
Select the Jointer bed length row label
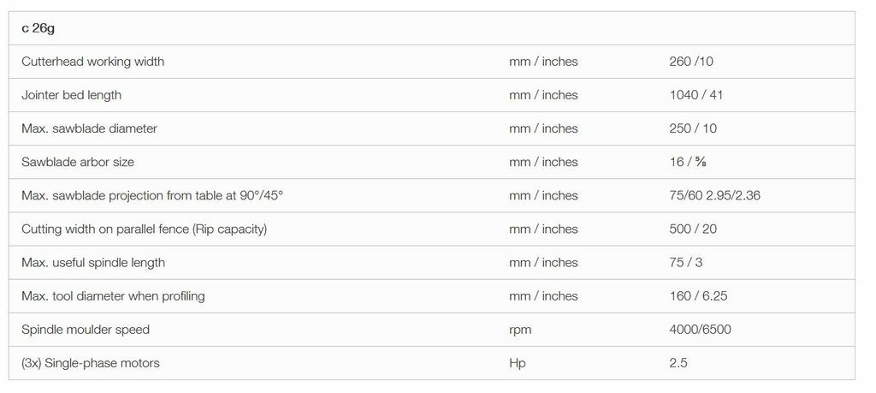[71, 95]
